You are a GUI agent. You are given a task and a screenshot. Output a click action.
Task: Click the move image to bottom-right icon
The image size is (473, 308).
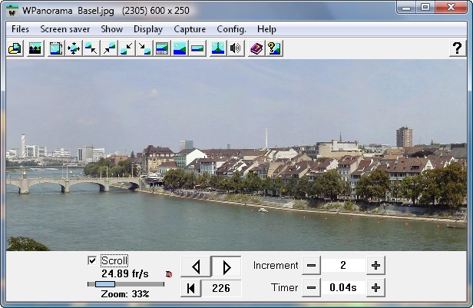(x=144, y=48)
